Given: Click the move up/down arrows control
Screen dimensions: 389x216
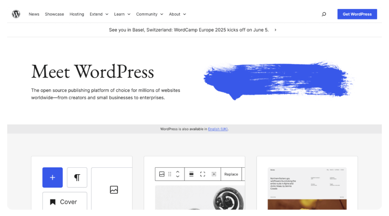Looking at the screenshot, I should point(177,174).
